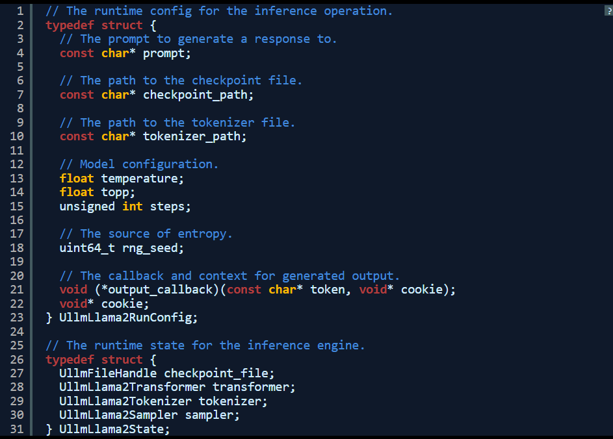613x439 pixels.
Task: Click 'UllmFileHandle' type on line 27
Action: click(108, 373)
